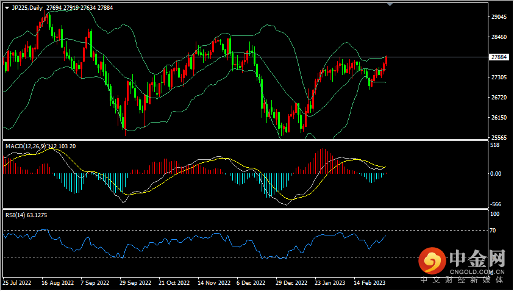Click the 6 Dec 2022 date label
The image size is (514, 291).
tap(251, 283)
